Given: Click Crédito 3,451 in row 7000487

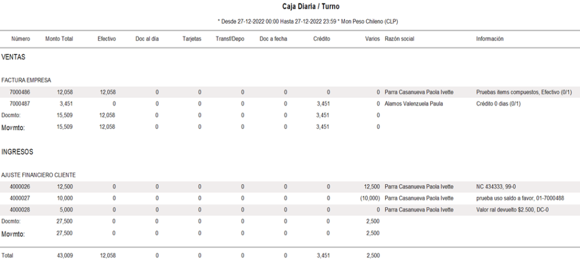Looking at the screenshot, I should pos(323,104).
